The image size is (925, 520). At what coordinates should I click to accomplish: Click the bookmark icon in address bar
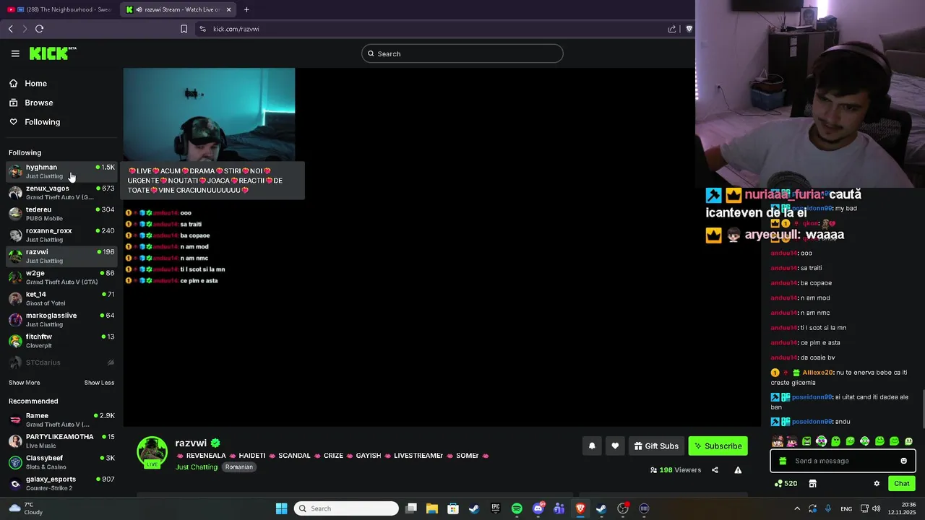184,29
